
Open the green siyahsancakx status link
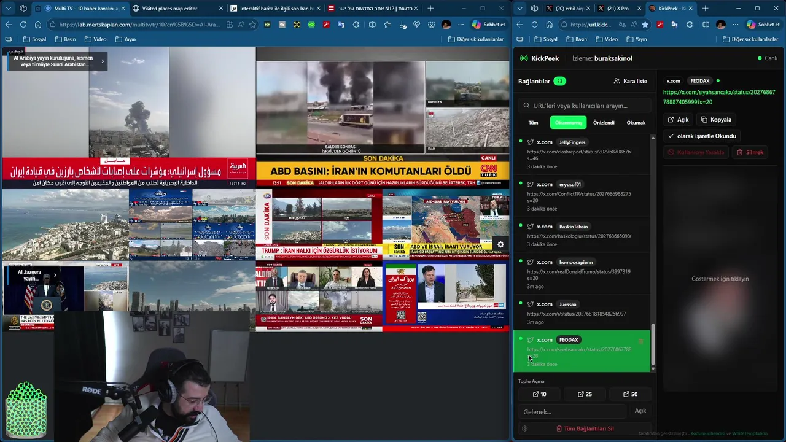[718, 97]
